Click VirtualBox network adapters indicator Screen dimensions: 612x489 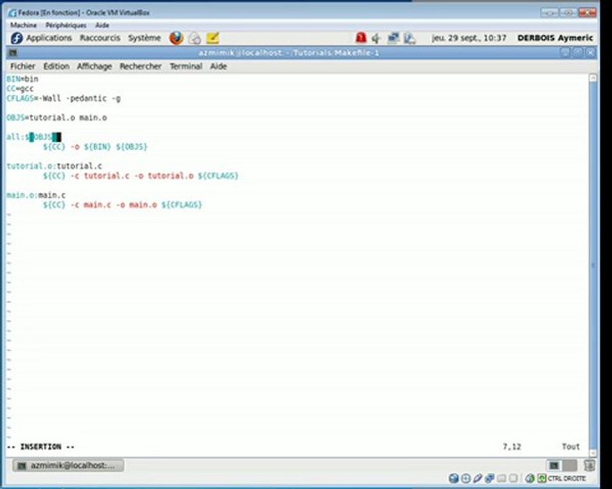coord(490,478)
